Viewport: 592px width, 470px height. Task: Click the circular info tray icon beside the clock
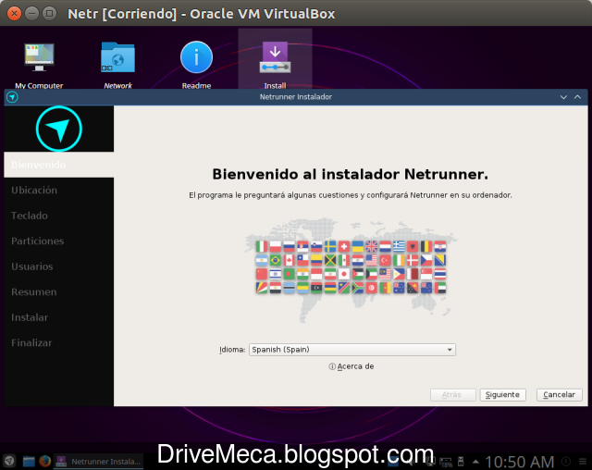(566, 461)
